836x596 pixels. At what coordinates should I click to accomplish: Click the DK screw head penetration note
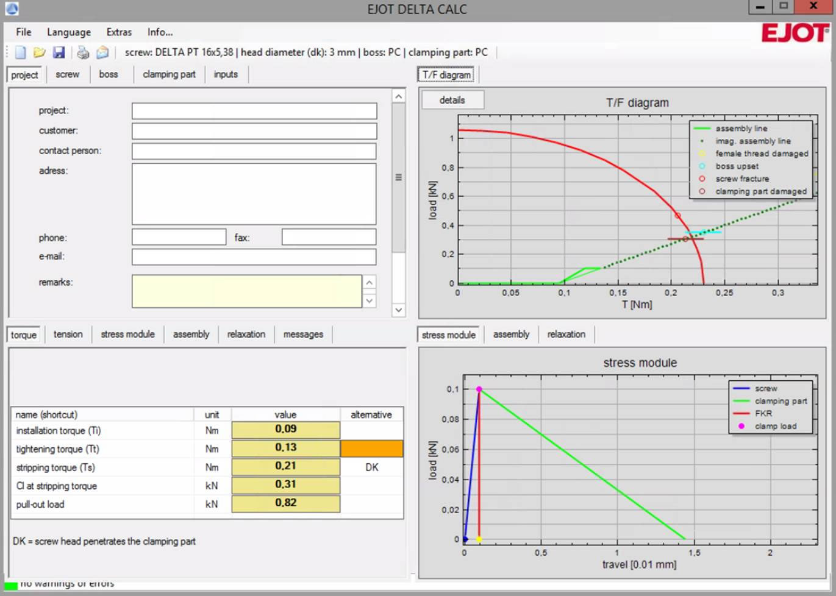click(104, 541)
